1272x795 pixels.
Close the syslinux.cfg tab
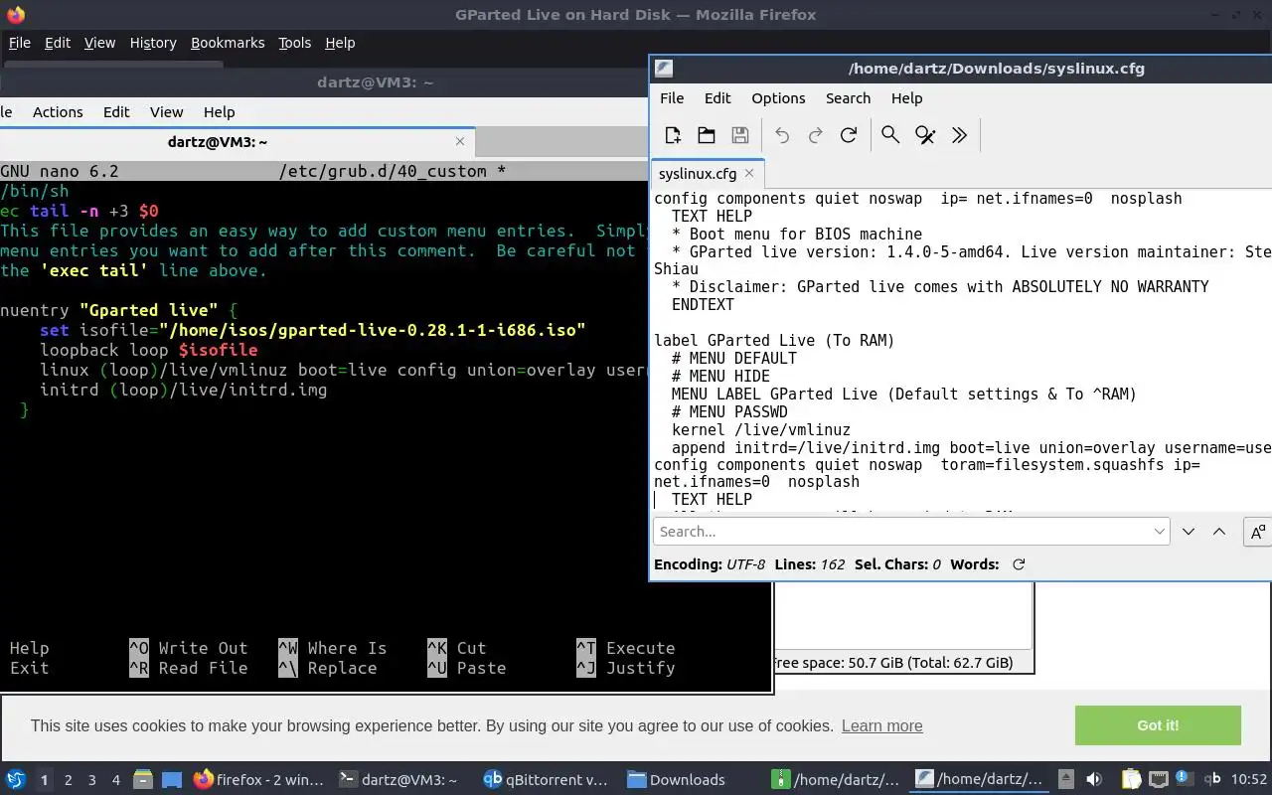749,173
